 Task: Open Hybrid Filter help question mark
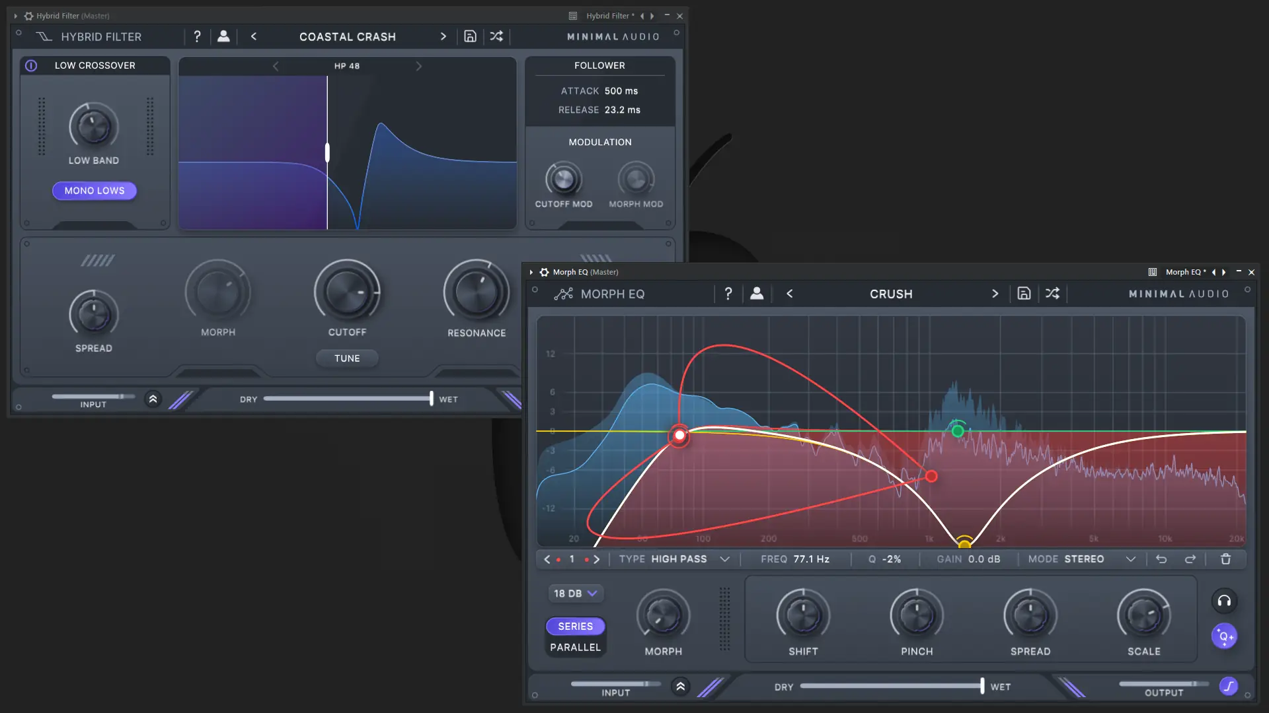(197, 36)
